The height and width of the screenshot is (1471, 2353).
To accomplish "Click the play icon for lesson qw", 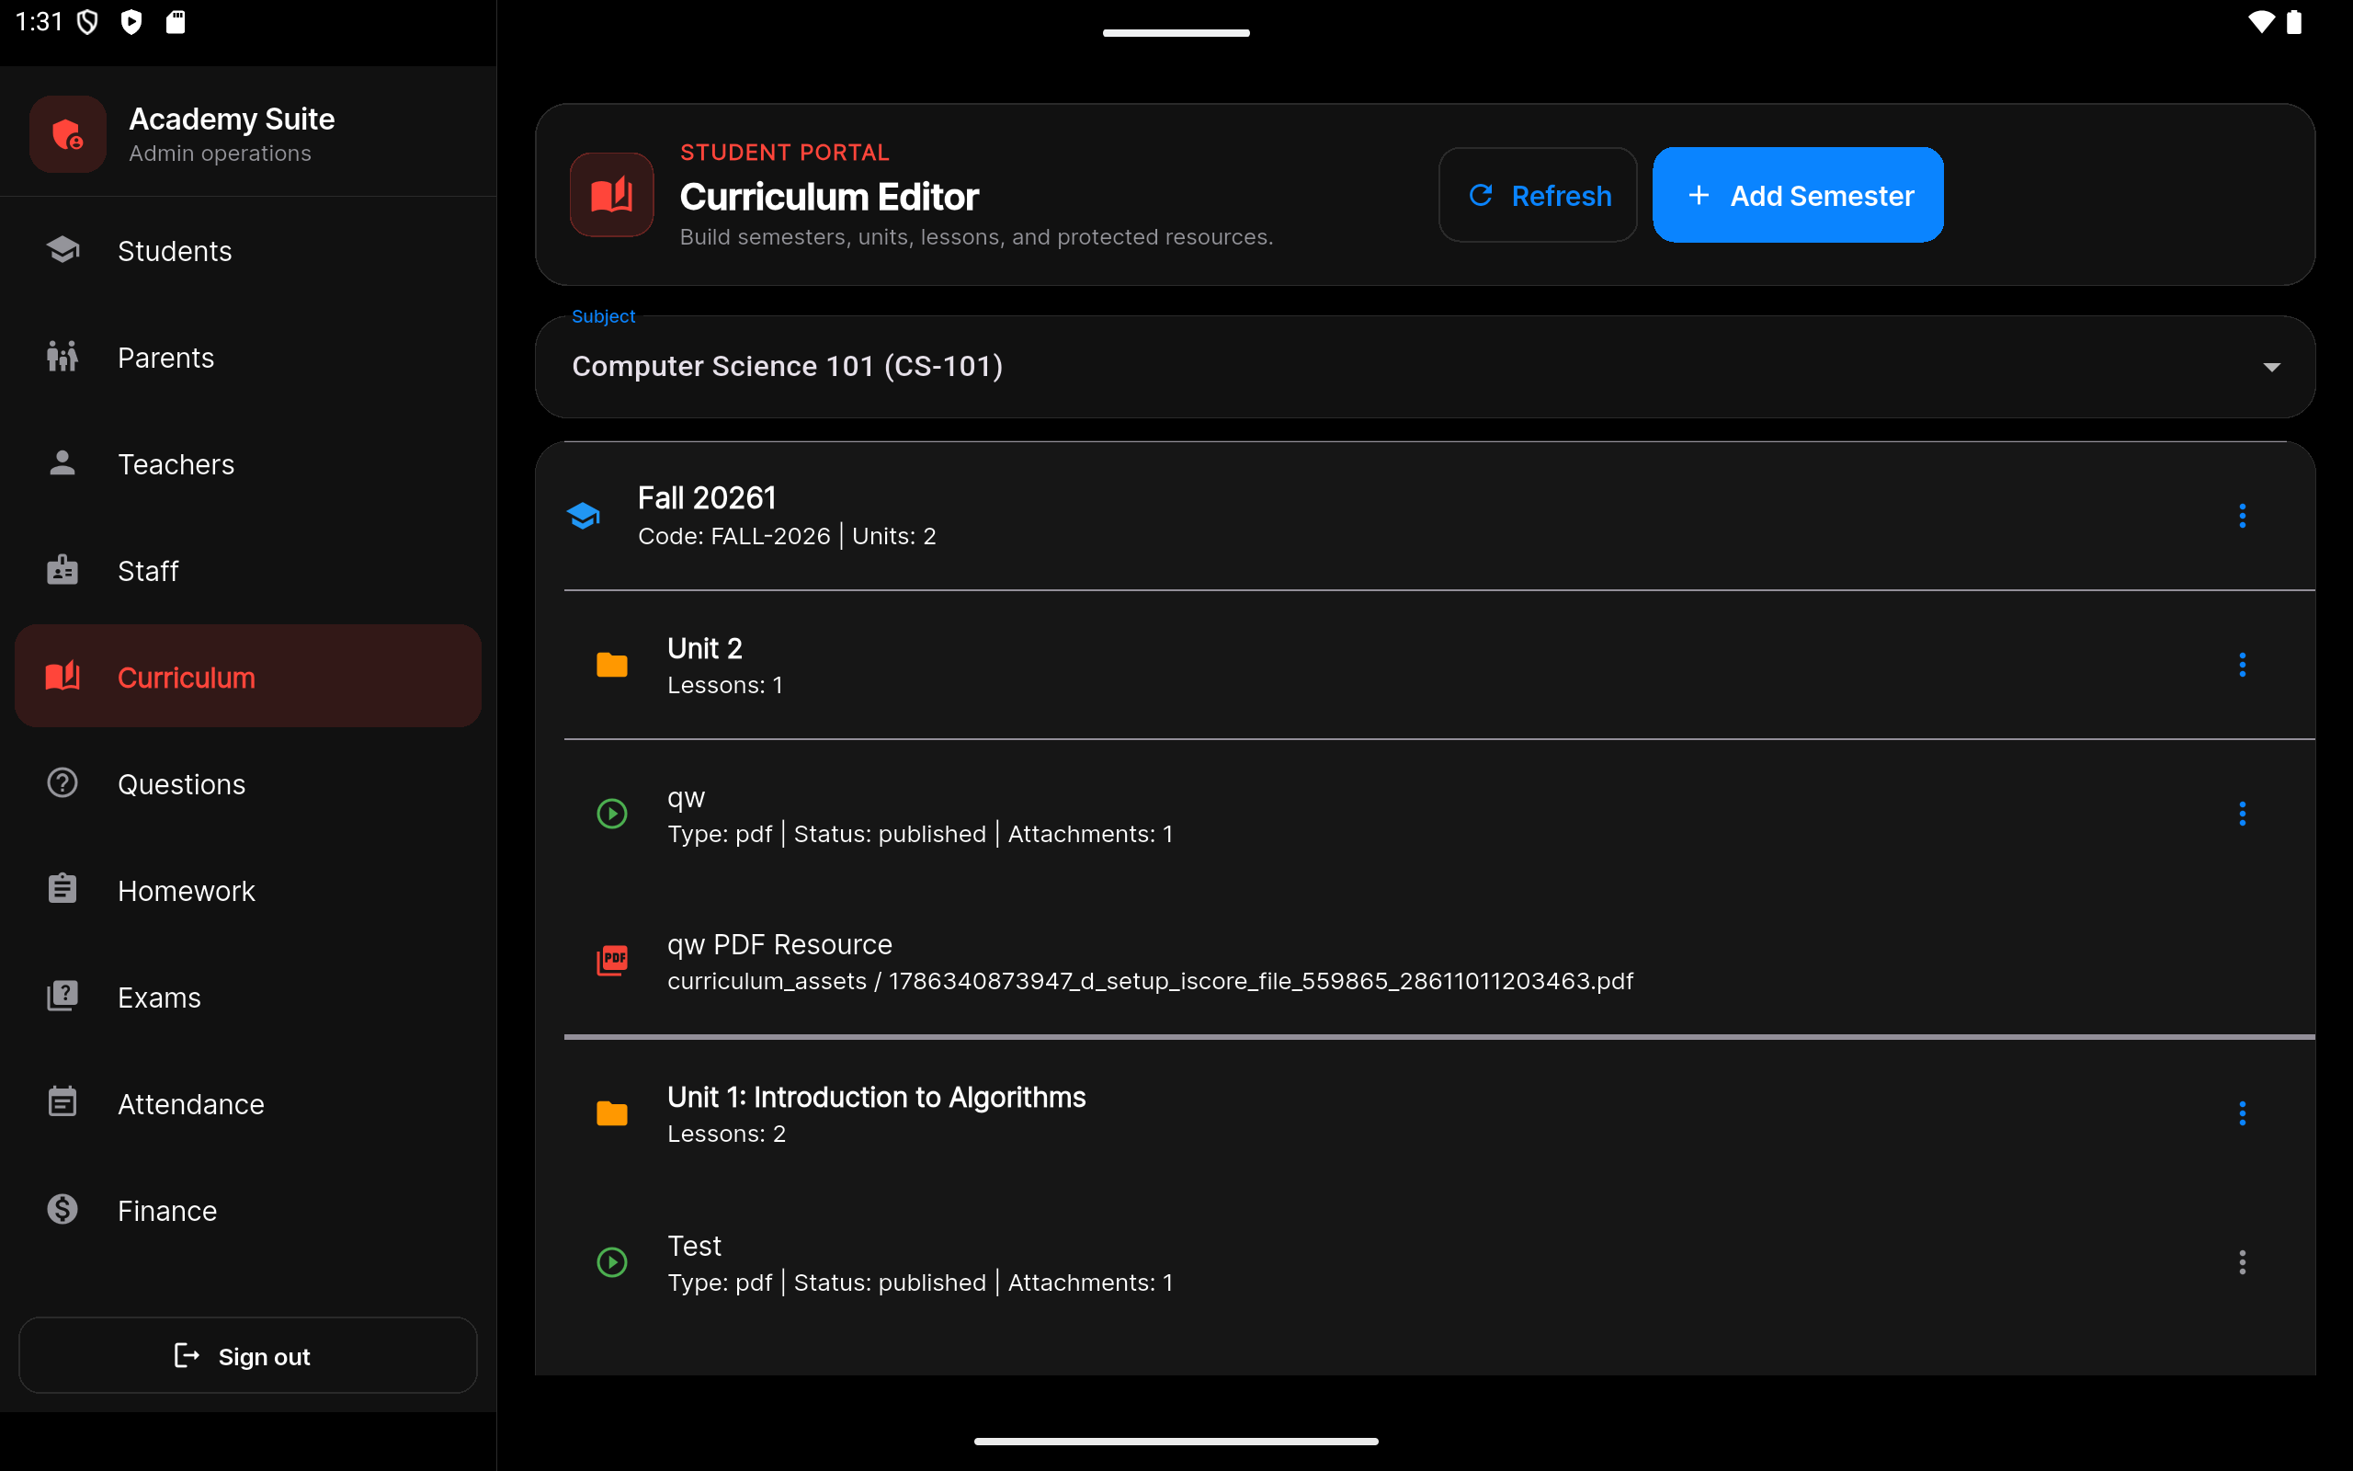I will (611, 814).
